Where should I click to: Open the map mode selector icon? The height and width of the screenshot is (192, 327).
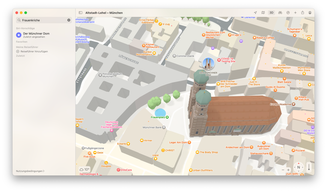pyautogui.click(x=263, y=13)
